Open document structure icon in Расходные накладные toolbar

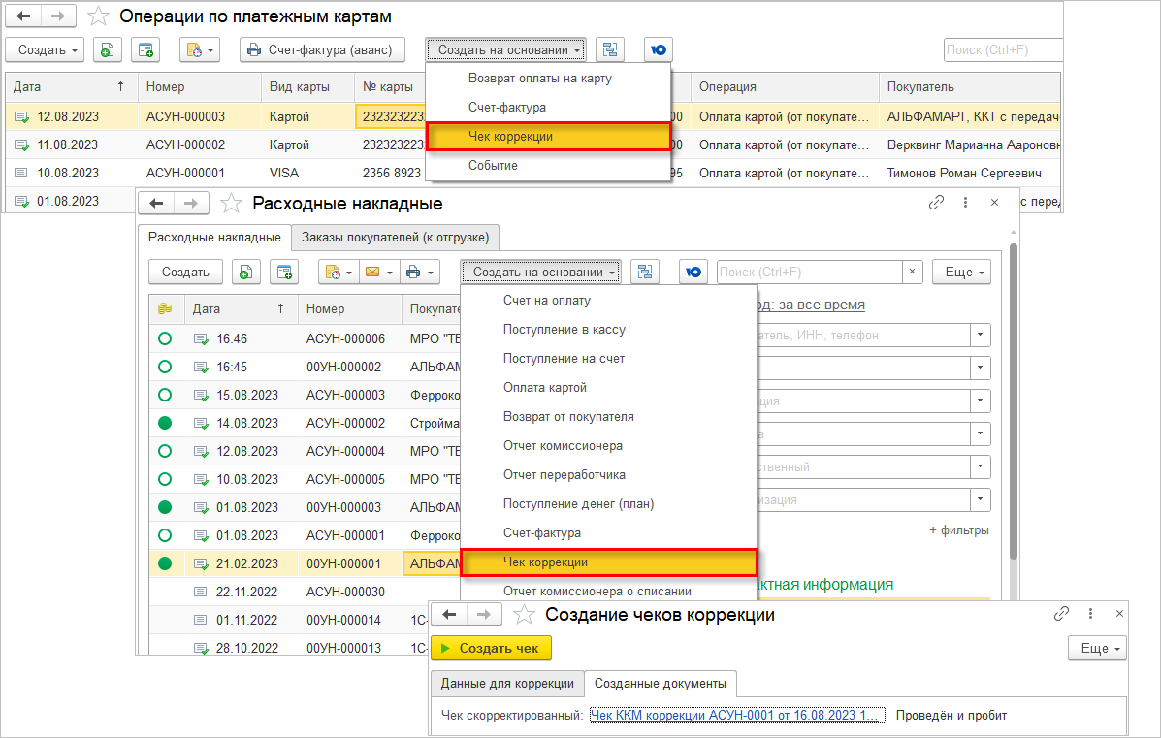[x=645, y=273]
